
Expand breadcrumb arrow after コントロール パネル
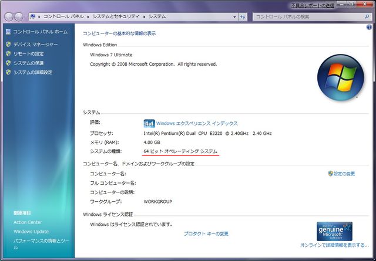click(88, 16)
